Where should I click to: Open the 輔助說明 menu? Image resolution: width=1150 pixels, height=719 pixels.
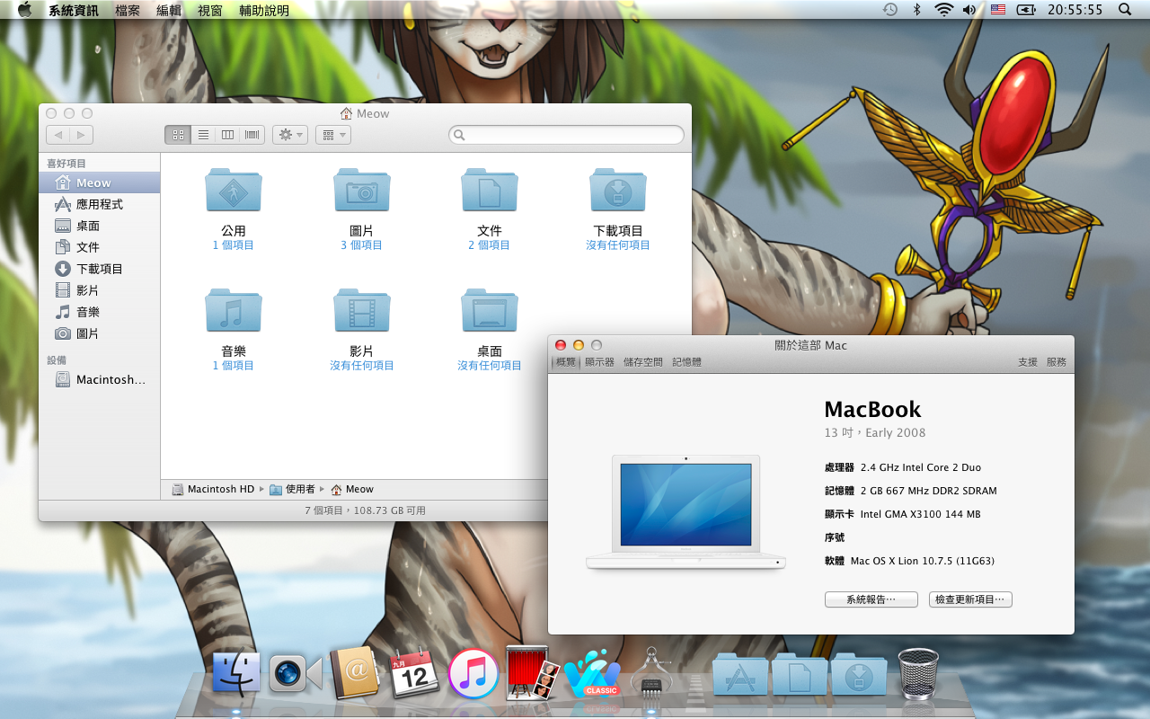[264, 10]
